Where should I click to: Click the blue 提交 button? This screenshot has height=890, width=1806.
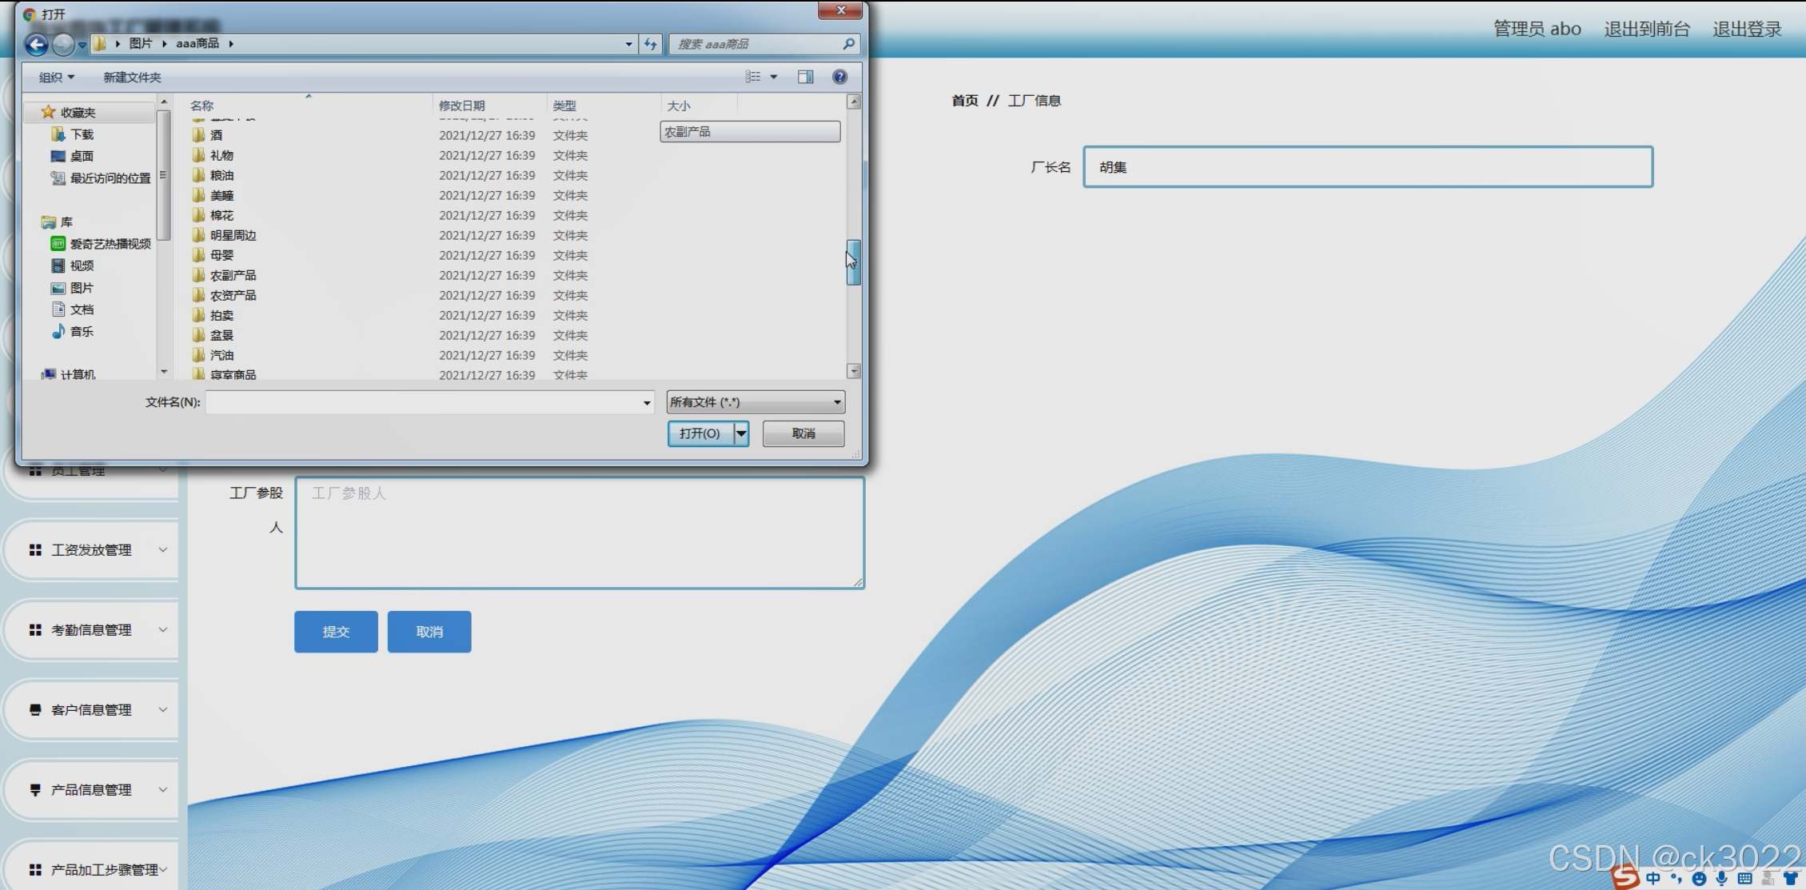336,632
